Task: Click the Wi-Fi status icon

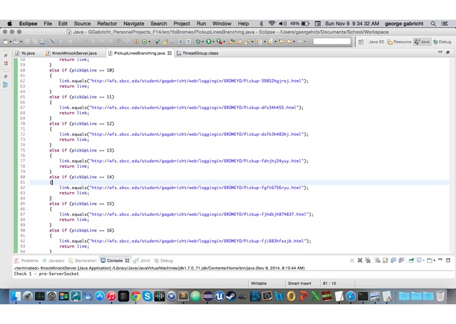Action: [272, 24]
